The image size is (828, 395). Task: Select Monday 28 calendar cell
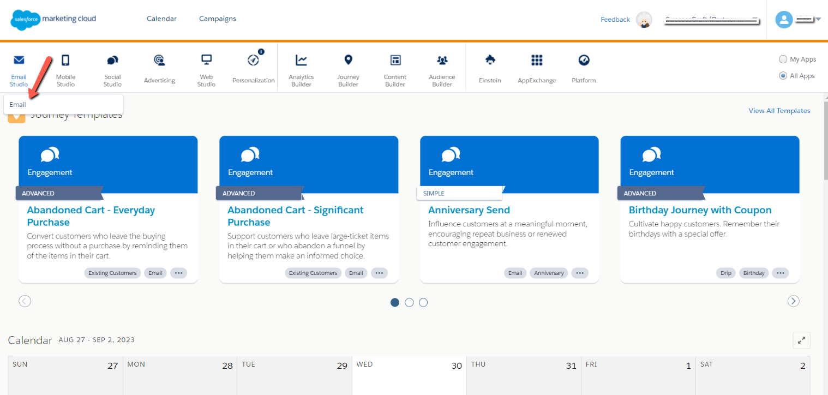click(x=180, y=375)
